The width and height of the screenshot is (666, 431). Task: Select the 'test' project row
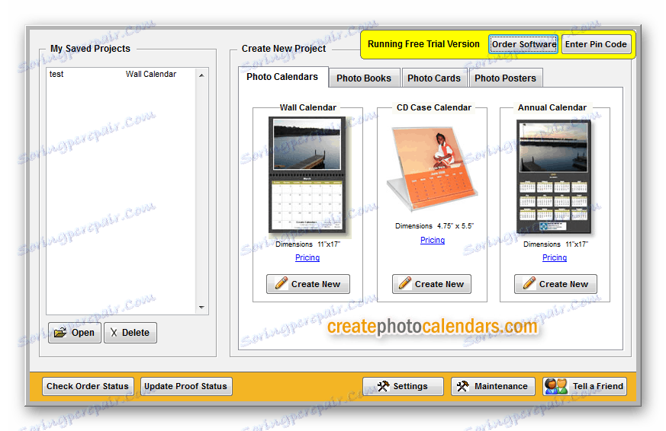click(121, 74)
